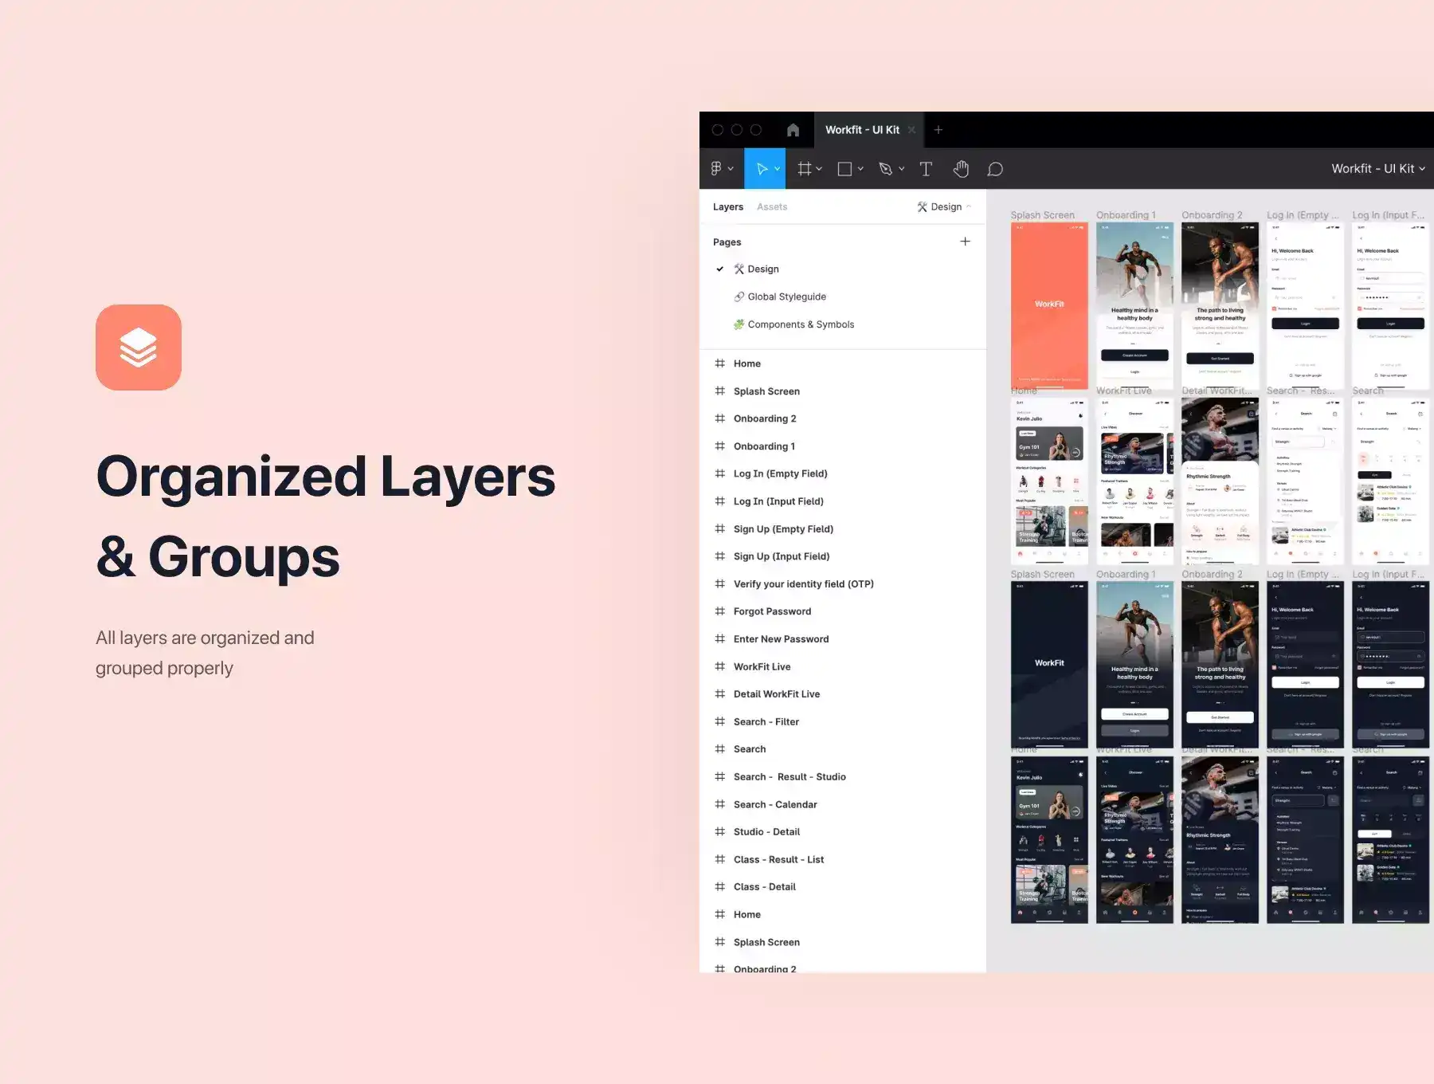Close the Workfit - UI Kit tab
Viewport: 1434px width, 1084px height.
[912, 130]
